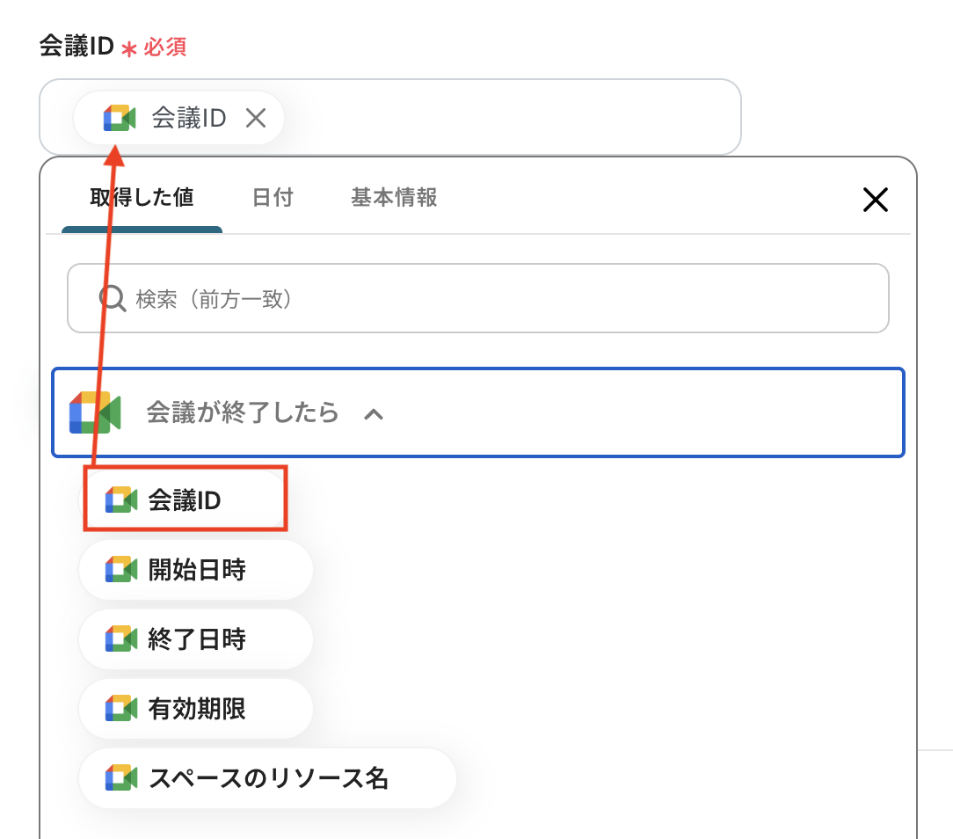This screenshot has height=839, width=953.
Task: Switch to the 取得した値 tab
Action: click(142, 198)
